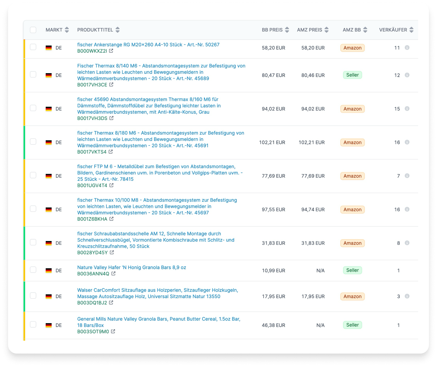Sort table by PRODUKTTITEL column

tap(118, 30)
